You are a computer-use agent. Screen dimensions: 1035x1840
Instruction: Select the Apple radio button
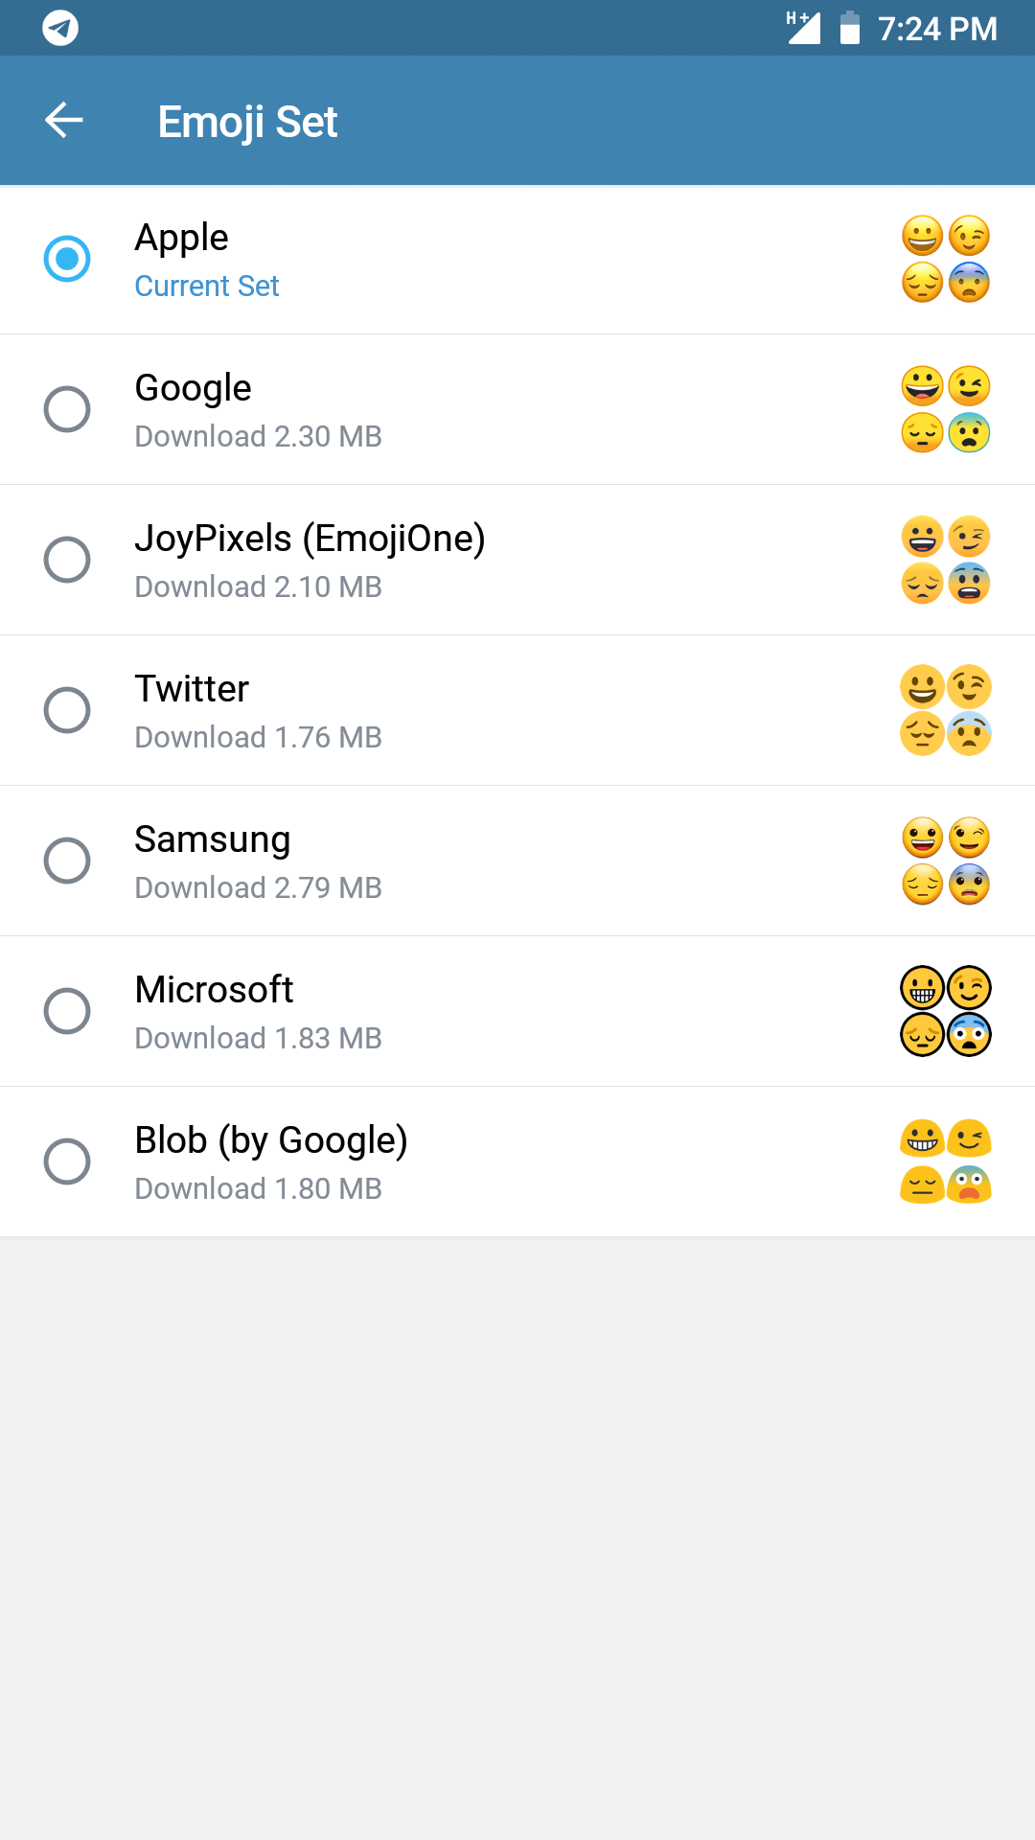[x=67, y=259]
